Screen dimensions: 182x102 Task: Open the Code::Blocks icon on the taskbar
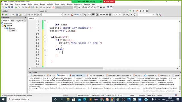(113, 99)
